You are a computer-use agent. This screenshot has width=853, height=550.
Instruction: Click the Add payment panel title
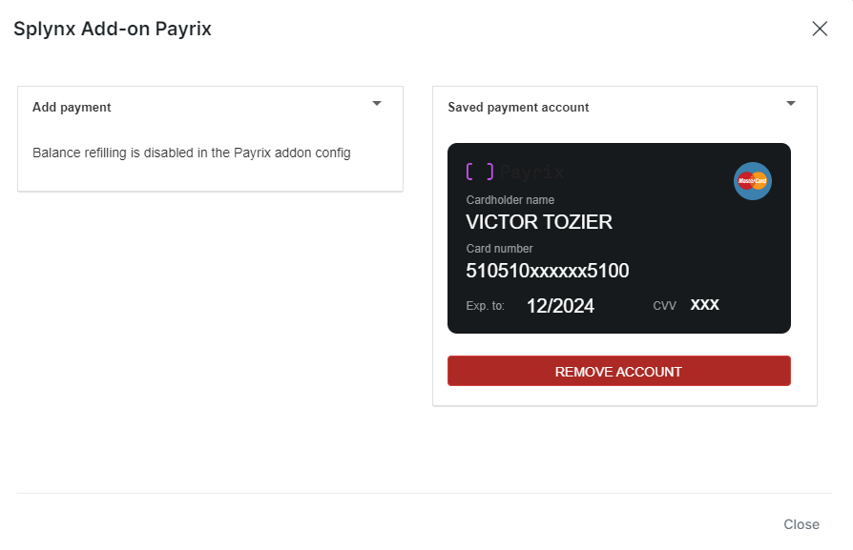tap(72, 108)
